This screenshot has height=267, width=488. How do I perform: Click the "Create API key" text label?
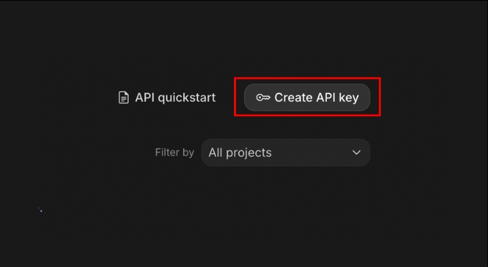316,97
